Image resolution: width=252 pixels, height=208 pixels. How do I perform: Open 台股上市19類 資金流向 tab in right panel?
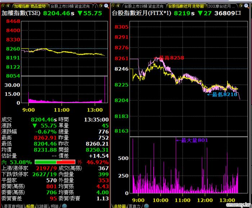click(144, 6)
